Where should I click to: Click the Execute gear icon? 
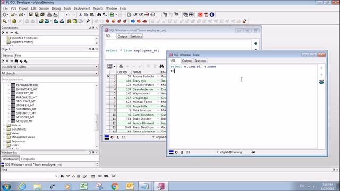(x=14, y=21)
